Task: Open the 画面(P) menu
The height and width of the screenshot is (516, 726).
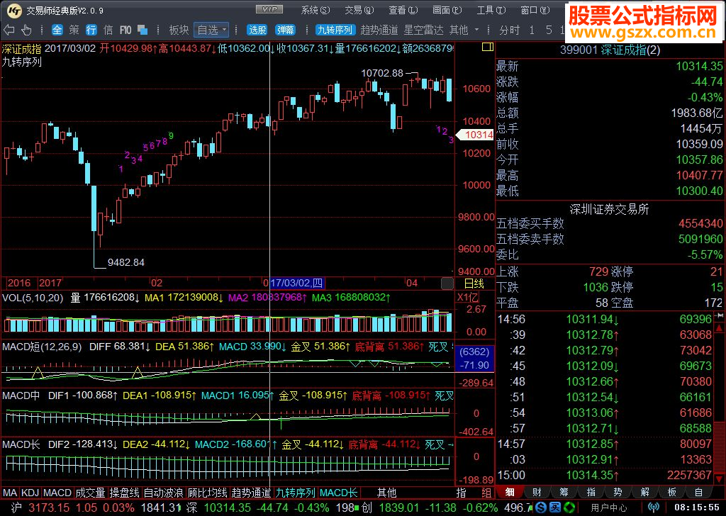Action: [x=447, y=10]
